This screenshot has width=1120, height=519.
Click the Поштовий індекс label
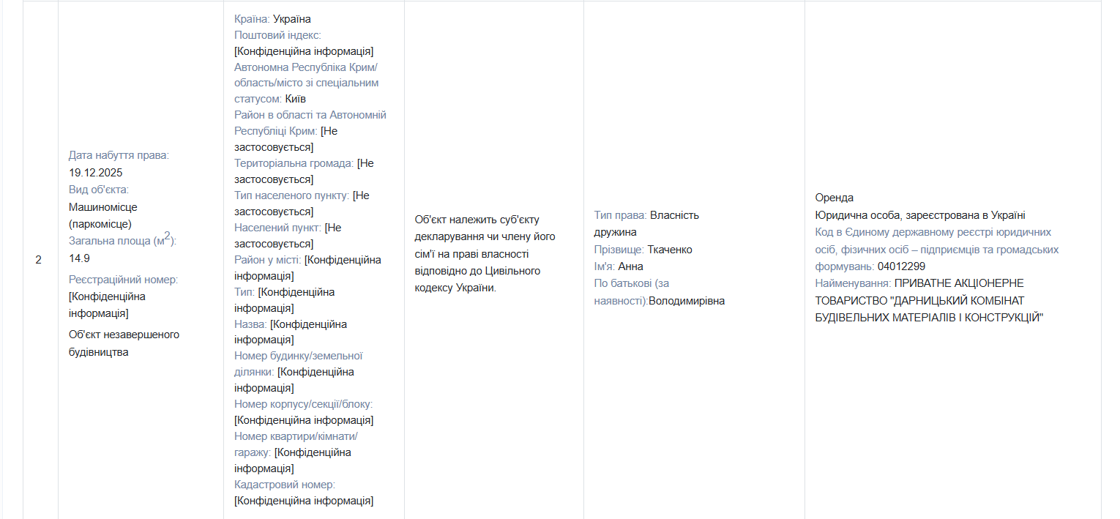point(277,35)
